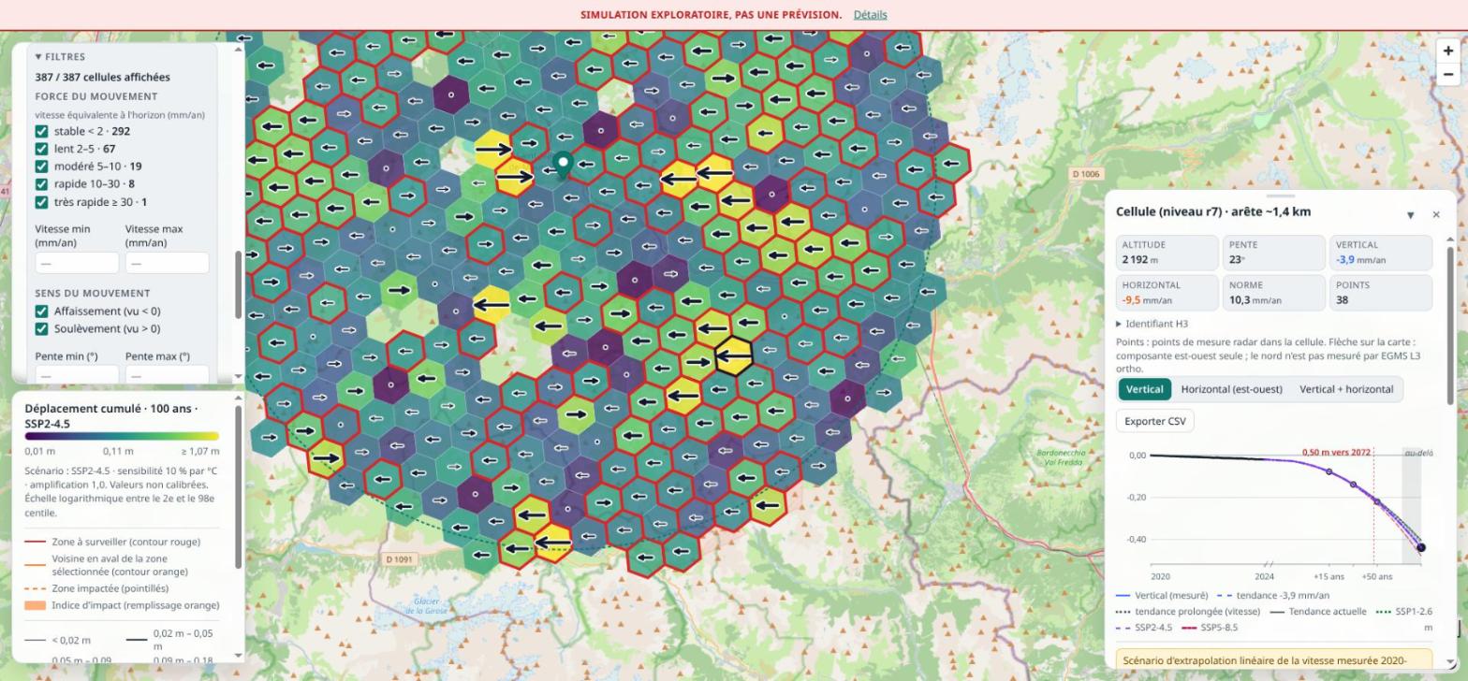
Task: Collapse the FILTRES section
Action: (x=60, y=57)
